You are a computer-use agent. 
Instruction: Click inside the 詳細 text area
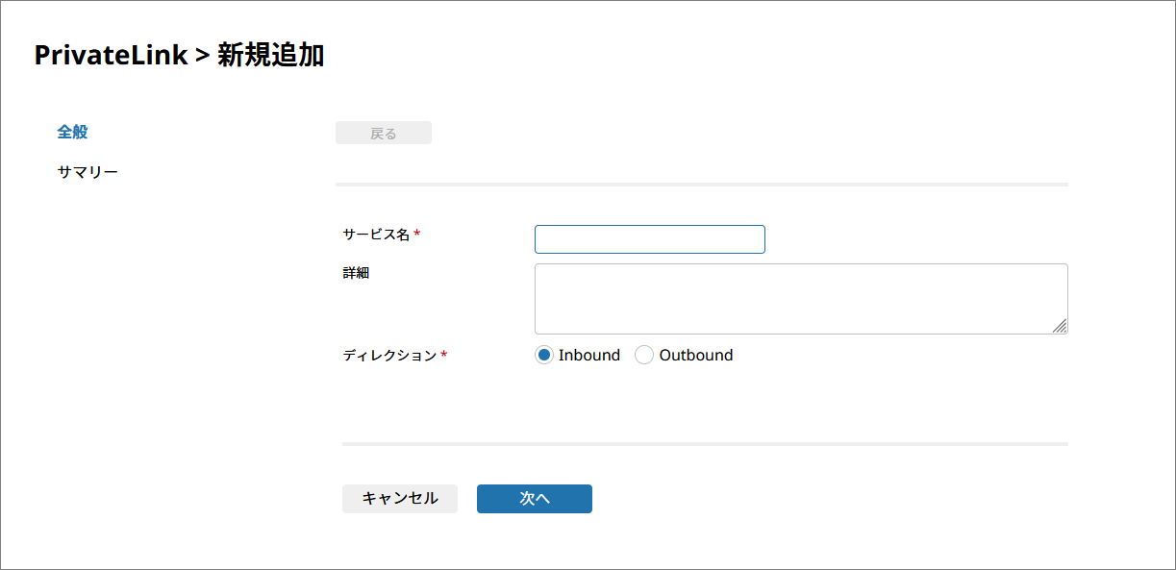[800, 299]
